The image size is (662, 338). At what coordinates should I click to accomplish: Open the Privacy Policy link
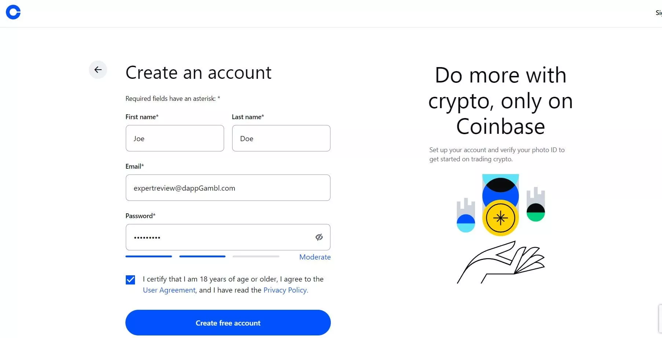(286, 290)
